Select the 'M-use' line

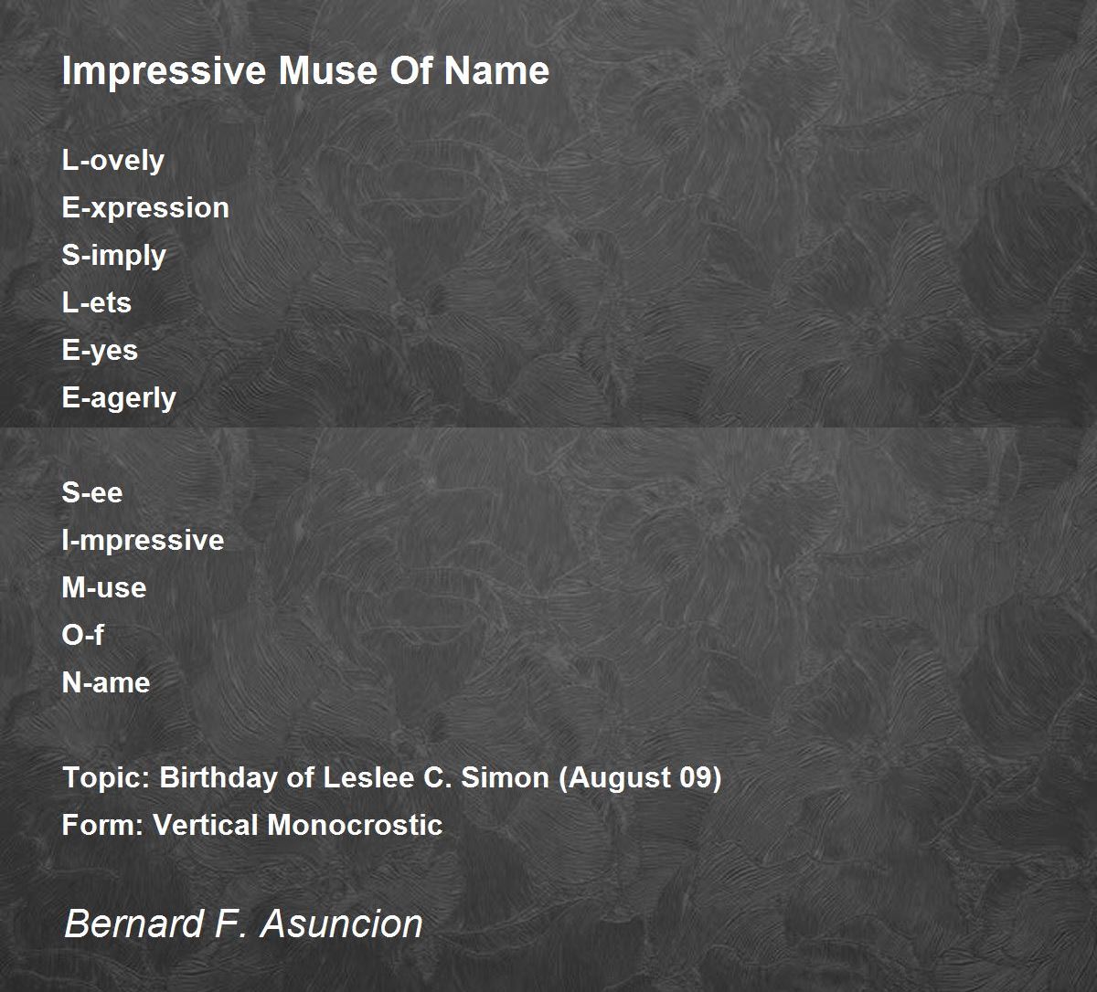(x=104, y=587)
